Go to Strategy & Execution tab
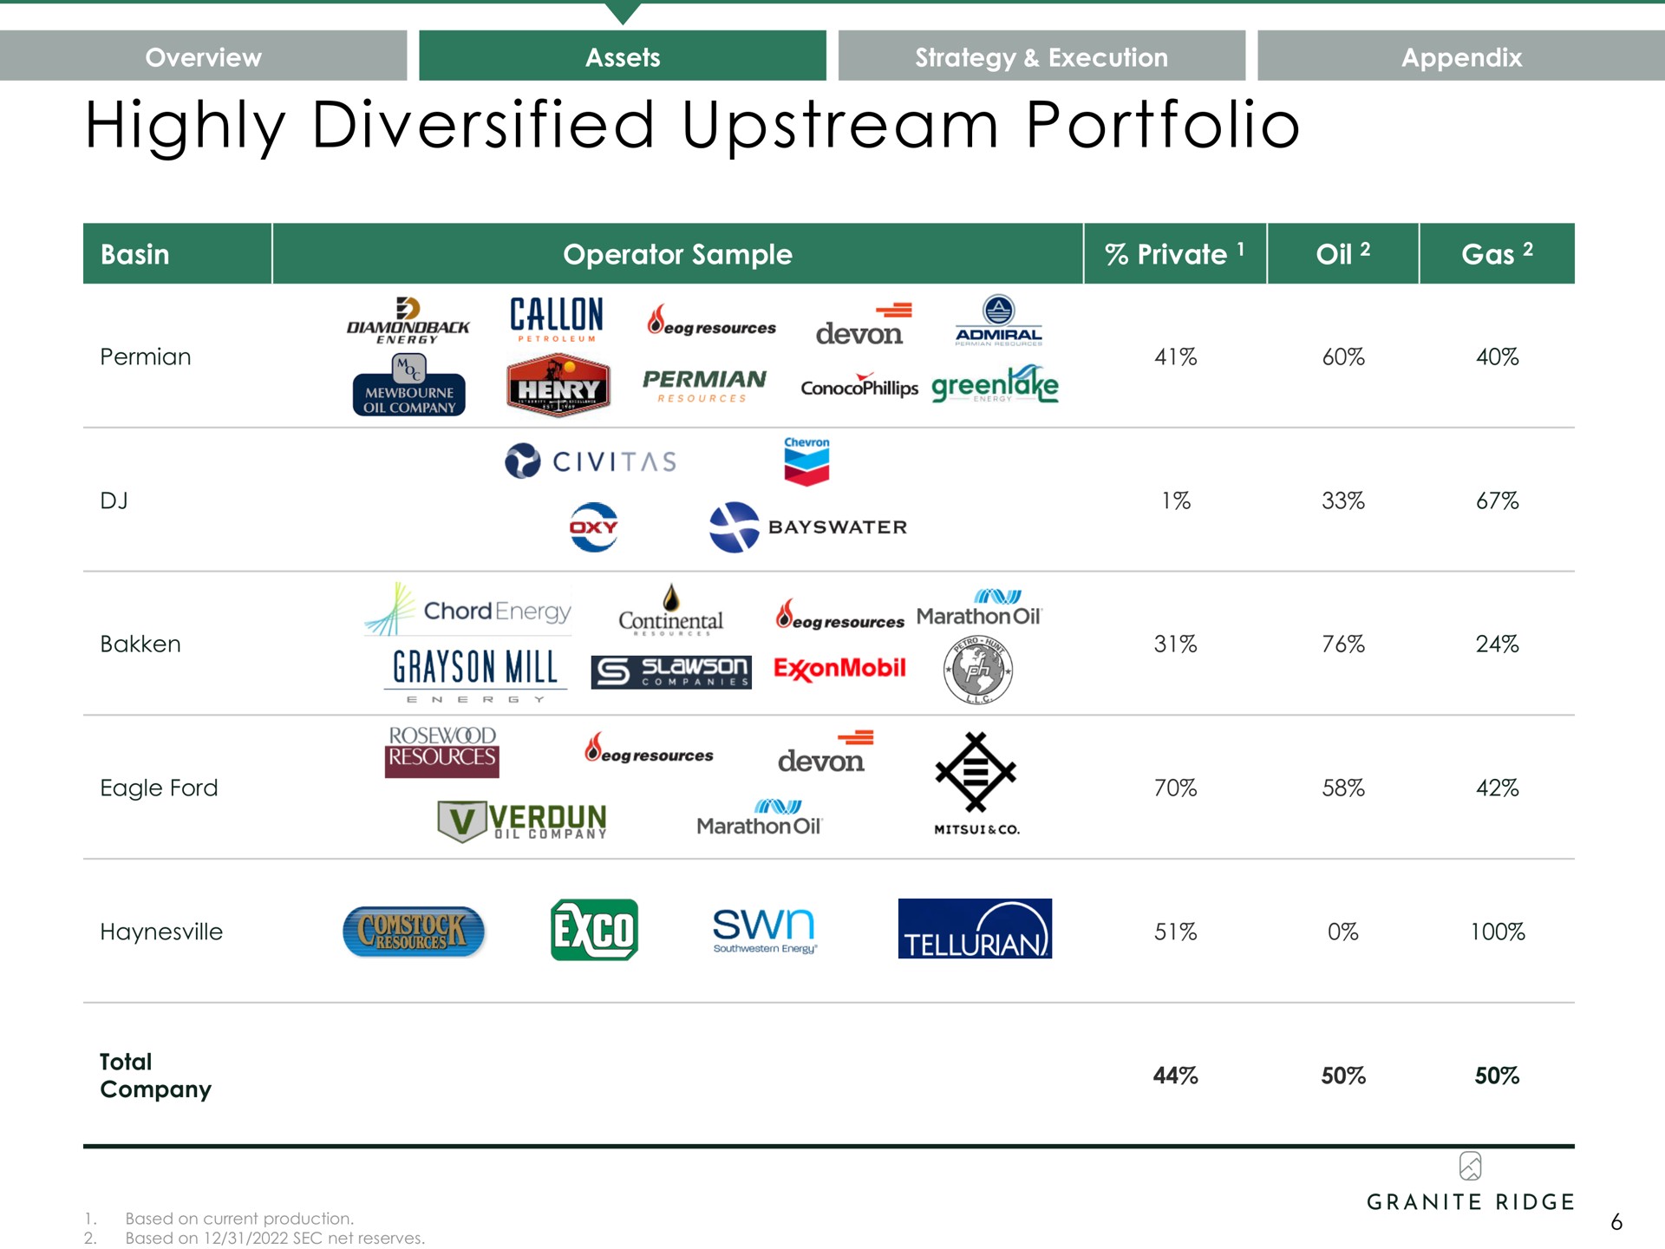The height and width of the screenshot is (1249, 1665). click(1041, 56)
